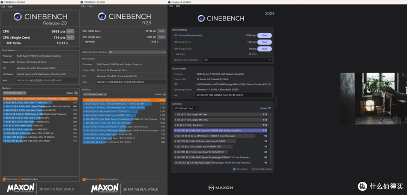
Task: Open the System Requirements link in Cinebench 2024
Action: pos(190,35)
